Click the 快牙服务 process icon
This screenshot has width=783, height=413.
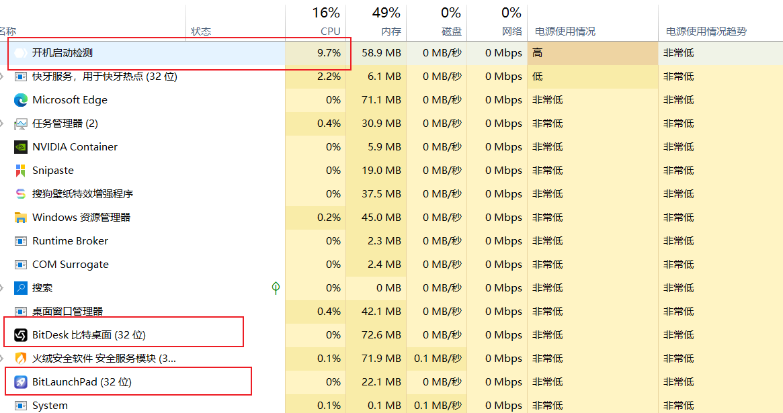21,76
